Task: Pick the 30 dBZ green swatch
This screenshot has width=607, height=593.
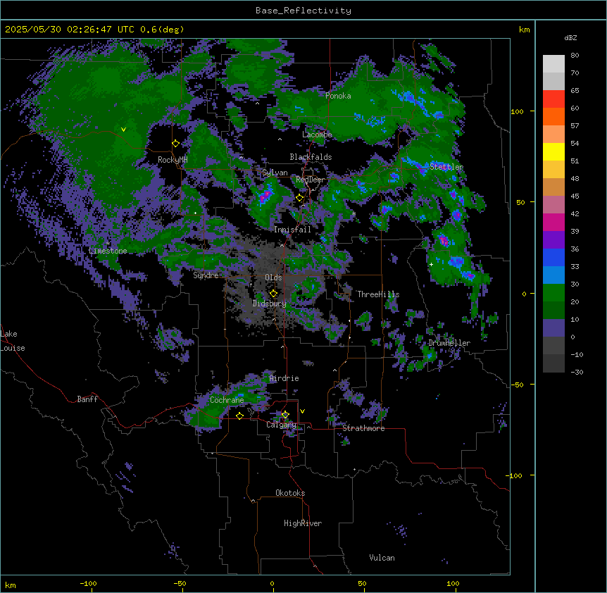Action: [553, 292]
